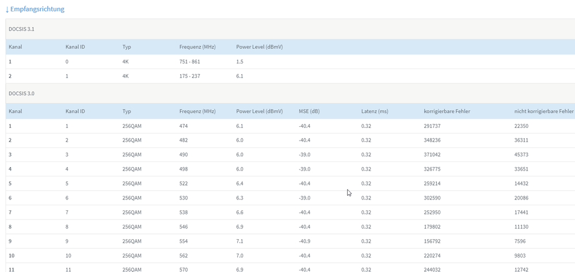Select power level 6.3 in channel 6 row
The height and width of the screenshot is (272, 575).
coord(239,198)
